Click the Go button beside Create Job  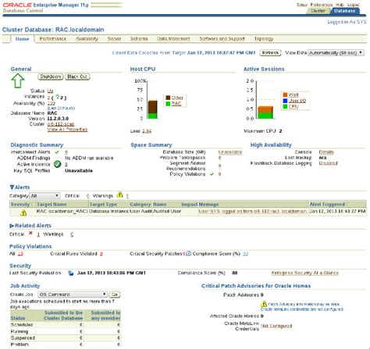click(x=115, y=294)
